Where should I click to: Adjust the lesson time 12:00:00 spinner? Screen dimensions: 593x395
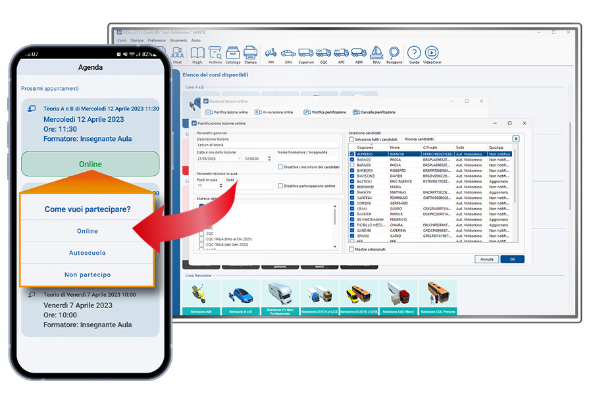coord(269,159)
